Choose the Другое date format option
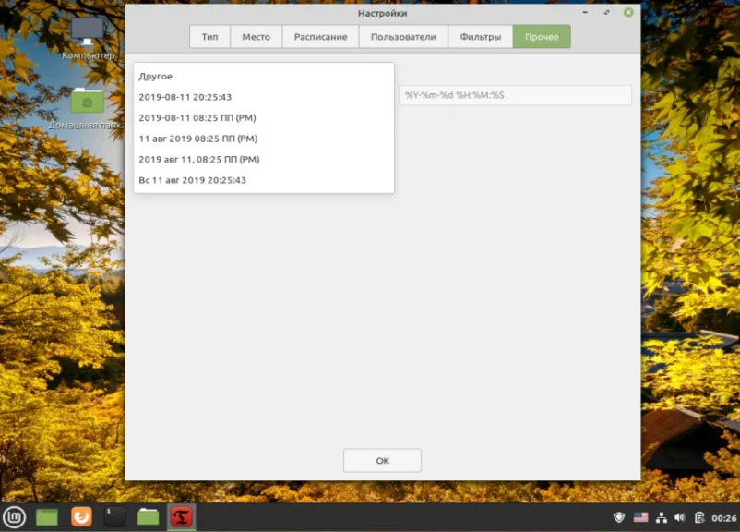740x532 pixels. (x=264, y=76)
